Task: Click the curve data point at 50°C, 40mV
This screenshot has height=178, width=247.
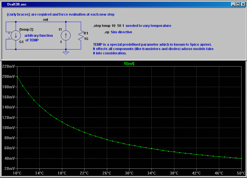Action: (241, 158)
